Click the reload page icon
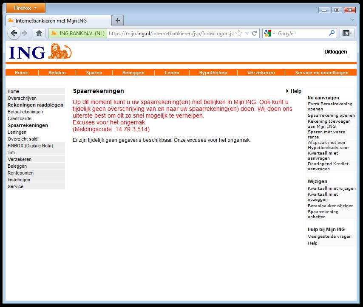 tap(254, 33)
